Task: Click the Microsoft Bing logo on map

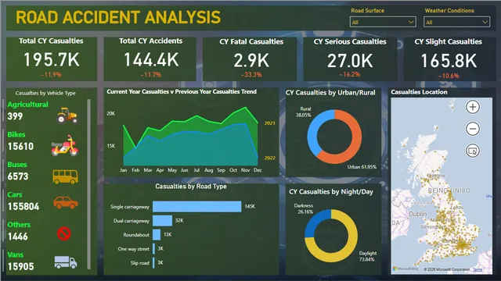Action: click(x=405, y=269)
